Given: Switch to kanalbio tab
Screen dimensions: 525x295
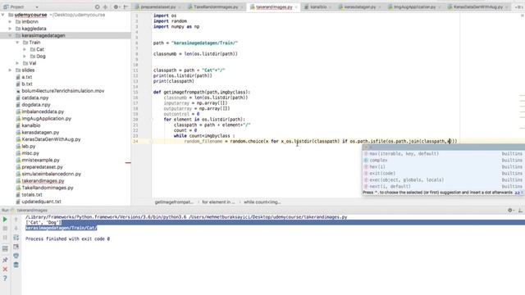Looking at the screenshot, I should click(317, 7).
